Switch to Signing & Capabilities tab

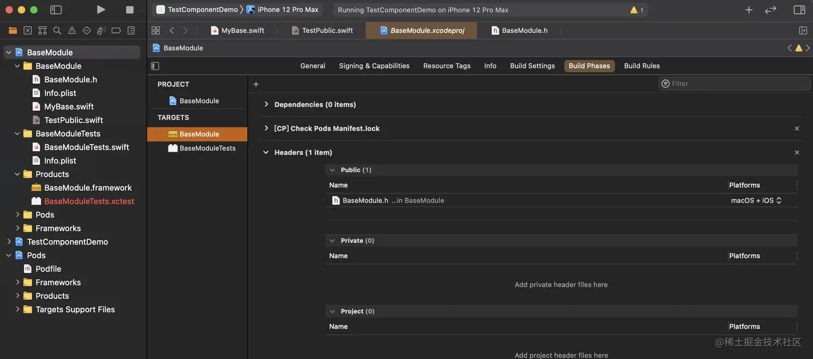(x=374, y=66)
